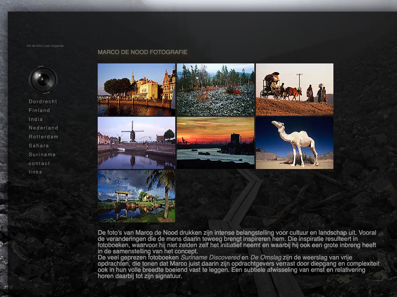This screenshot has width=397, height=297.
Task: Open the Suriname gallery link
Action: click(x=42, y=155)
